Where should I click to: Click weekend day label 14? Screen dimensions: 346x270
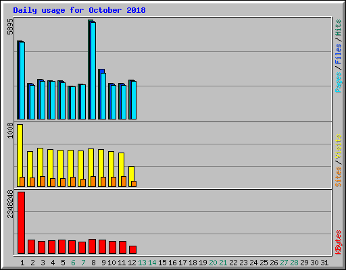(x=152, y=263)
